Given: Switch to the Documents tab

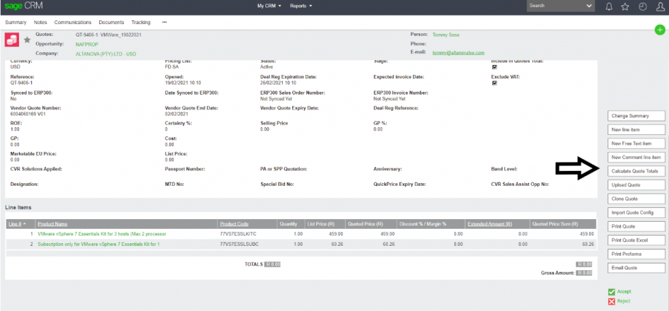Looking at the screenshot, I should click(x=111, y=22).
